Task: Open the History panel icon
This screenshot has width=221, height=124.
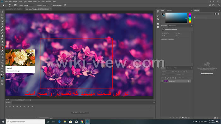Action: (x=158, y=12)
